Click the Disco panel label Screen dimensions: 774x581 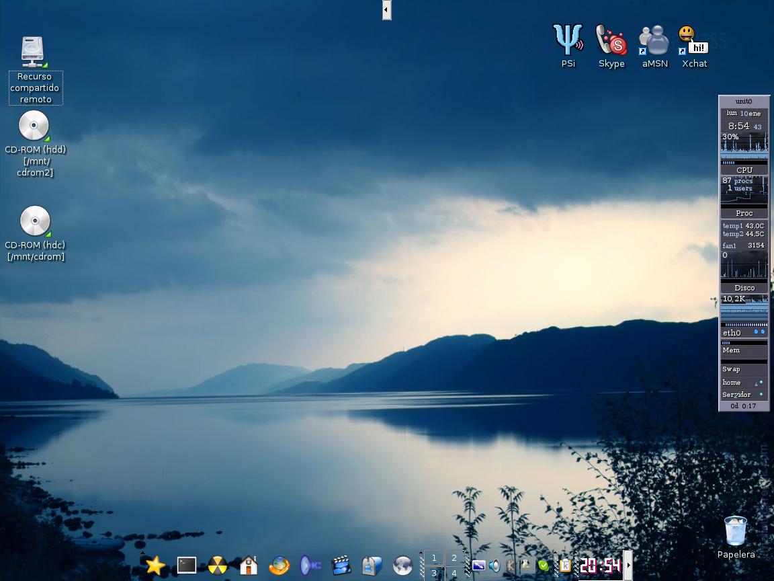pos(744,288)
